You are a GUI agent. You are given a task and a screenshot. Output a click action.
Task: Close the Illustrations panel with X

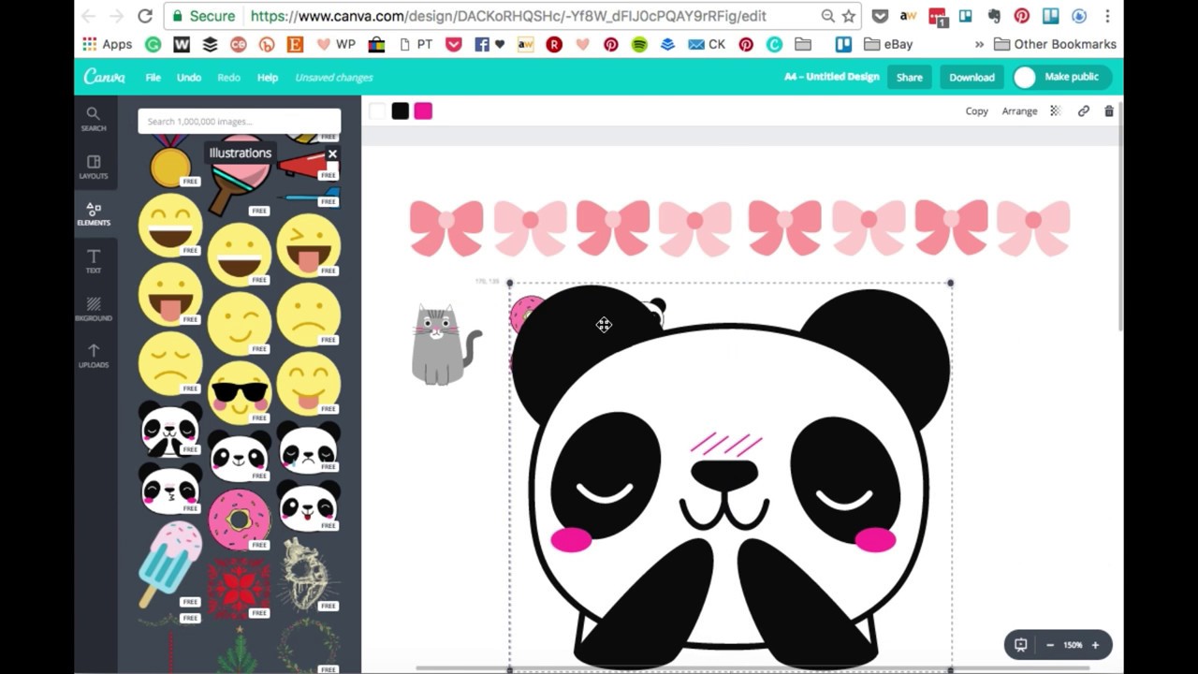pyautogui.click(x=332, y=154)
